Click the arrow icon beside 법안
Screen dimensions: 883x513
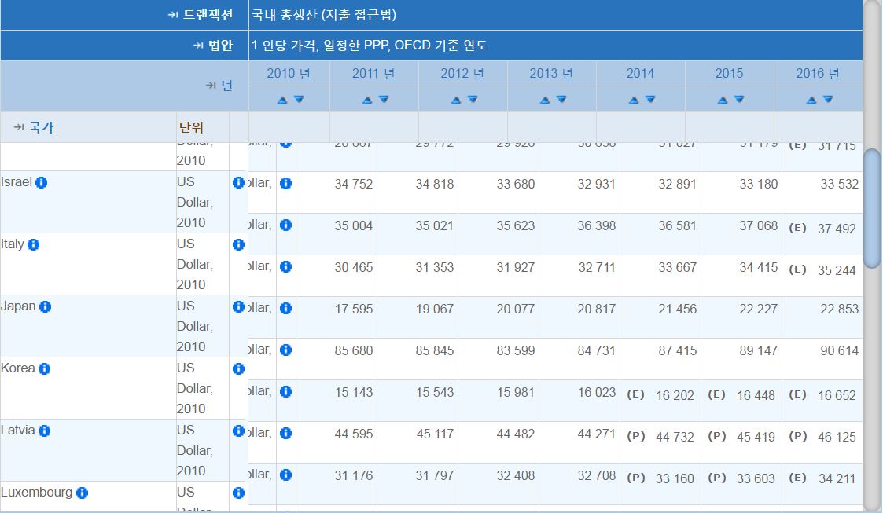pyautogui.click(x=198, y=46)
